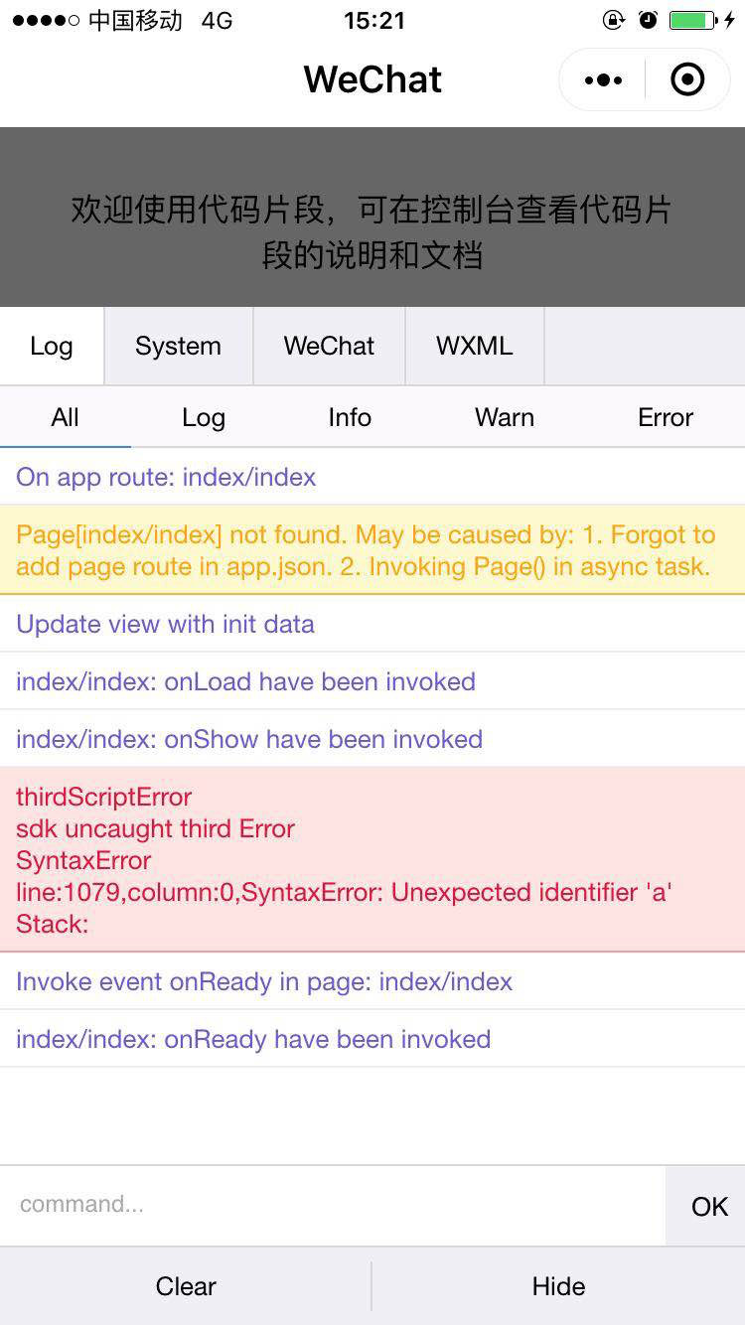This screenshot has height=1325, width=745.
Task: Open the WeChat console tab
Action: [x=329, y=346]
